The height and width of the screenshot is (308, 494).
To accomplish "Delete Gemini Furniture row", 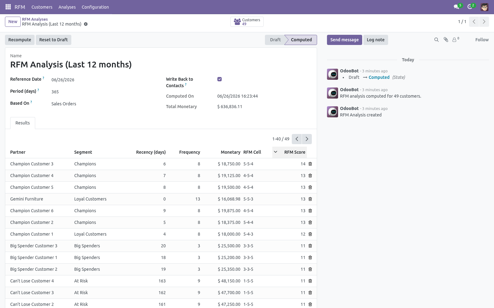I will pos(310,199).
